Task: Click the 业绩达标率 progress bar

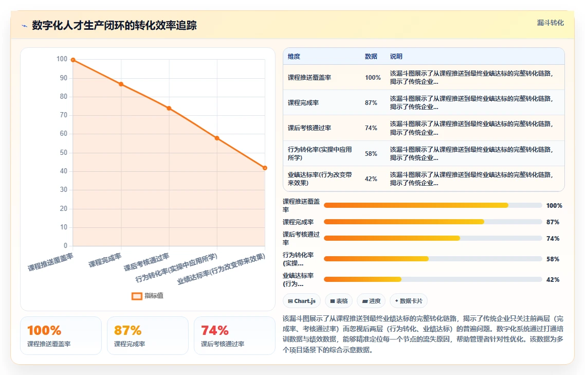Action: pyautogui.click(x=433, y=279)
